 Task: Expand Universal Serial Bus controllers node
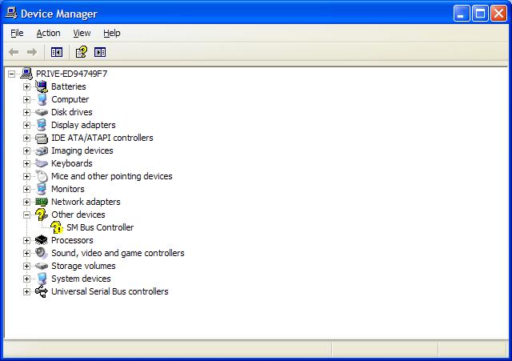[x=26, y=291]
